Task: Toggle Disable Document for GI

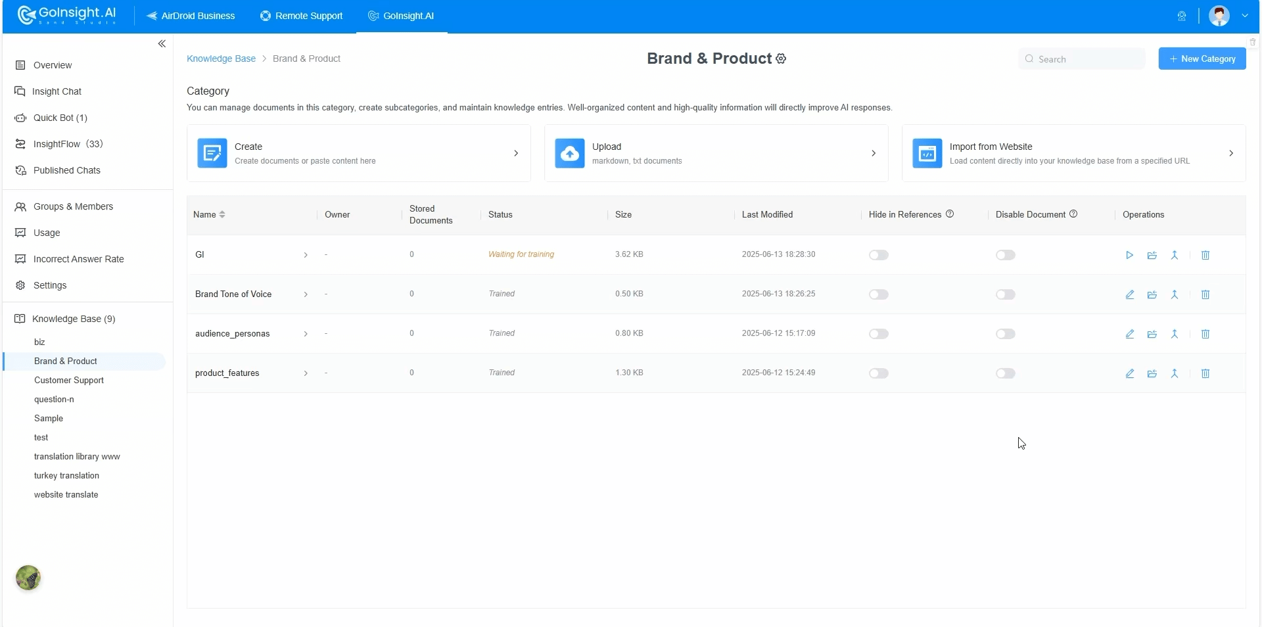Action: [1005, 255]
